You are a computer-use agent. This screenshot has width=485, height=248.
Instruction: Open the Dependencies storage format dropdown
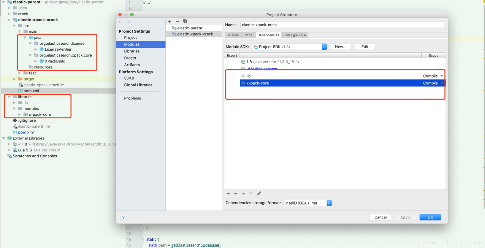click(329, 203)
